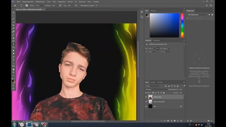Open Layers panel flyout menu
Screen dimensions: 226x127
coord(184,82)
